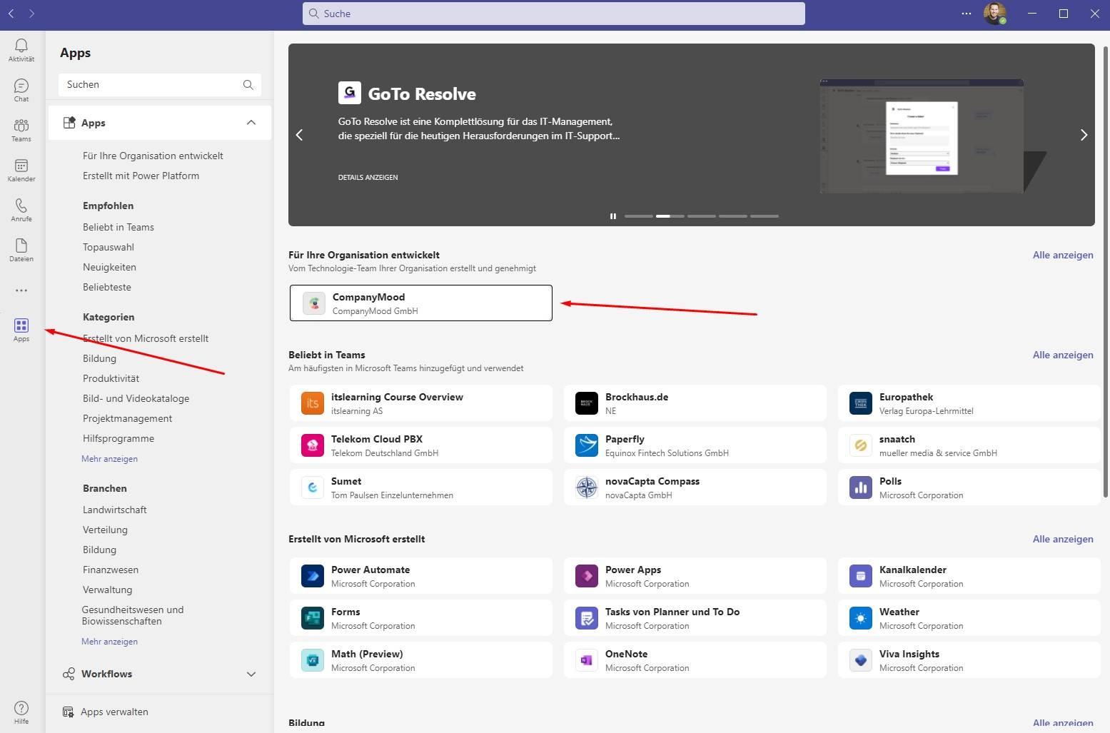Open the novaCapta Compass app card
Viewport: 1110px width, 733px height.
(695, 487)
